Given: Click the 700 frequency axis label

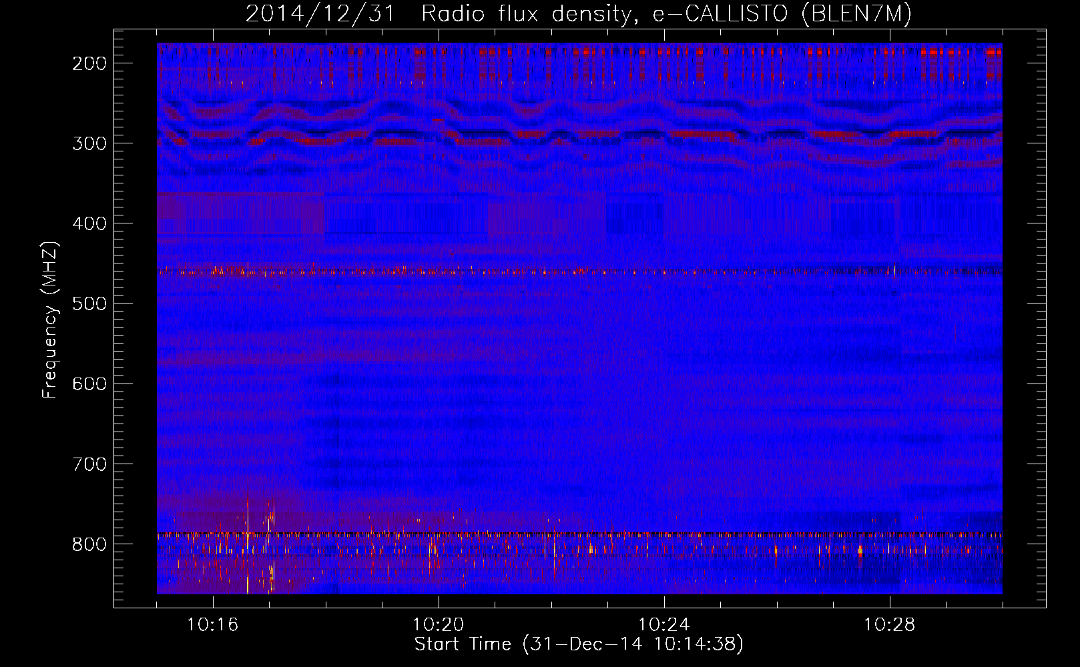Looking at the screenshot, I should click(x=89, y=464).
